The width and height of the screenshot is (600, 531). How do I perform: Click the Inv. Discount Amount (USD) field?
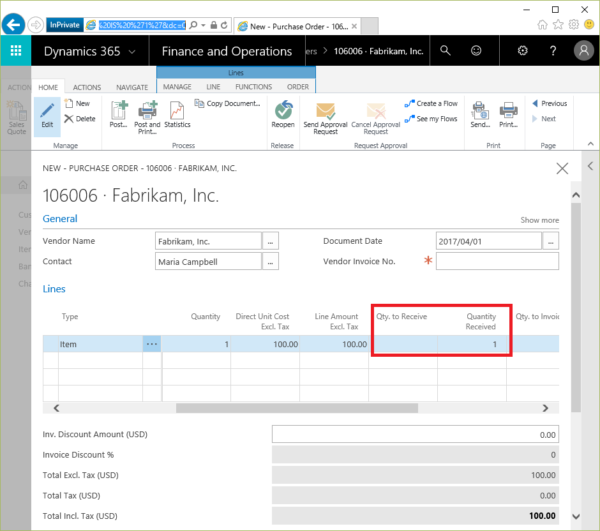click(x=415, y=434)
